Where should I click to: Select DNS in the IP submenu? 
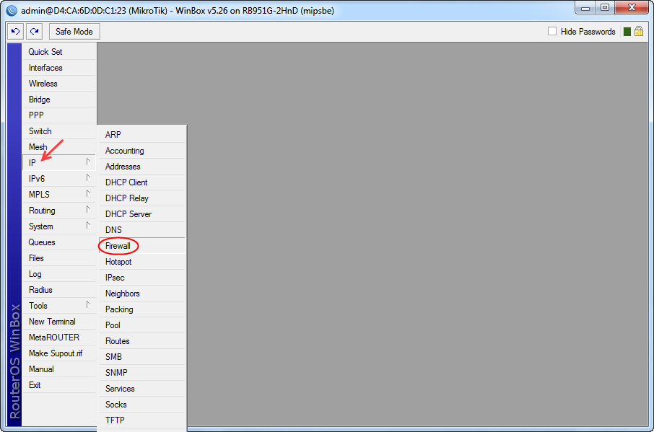point(141,229)
